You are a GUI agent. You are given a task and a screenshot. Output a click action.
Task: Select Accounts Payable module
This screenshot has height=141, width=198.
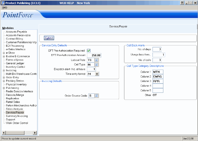[16, 32]
